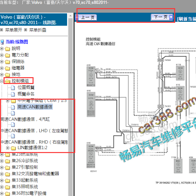Select the 控制模組 tree item

coord(20,81)
